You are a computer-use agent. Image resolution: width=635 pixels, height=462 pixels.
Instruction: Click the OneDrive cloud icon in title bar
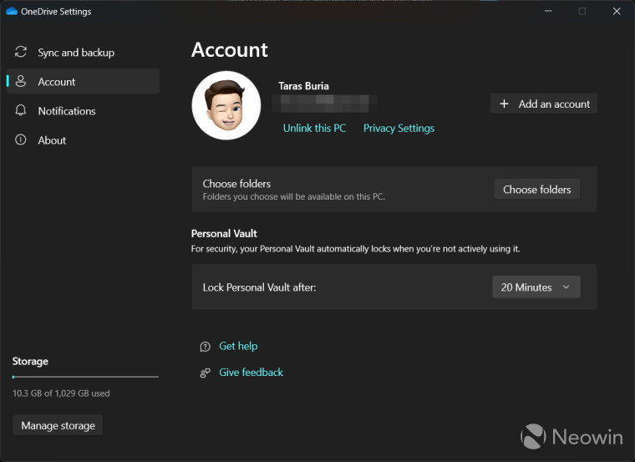(12, 11)
